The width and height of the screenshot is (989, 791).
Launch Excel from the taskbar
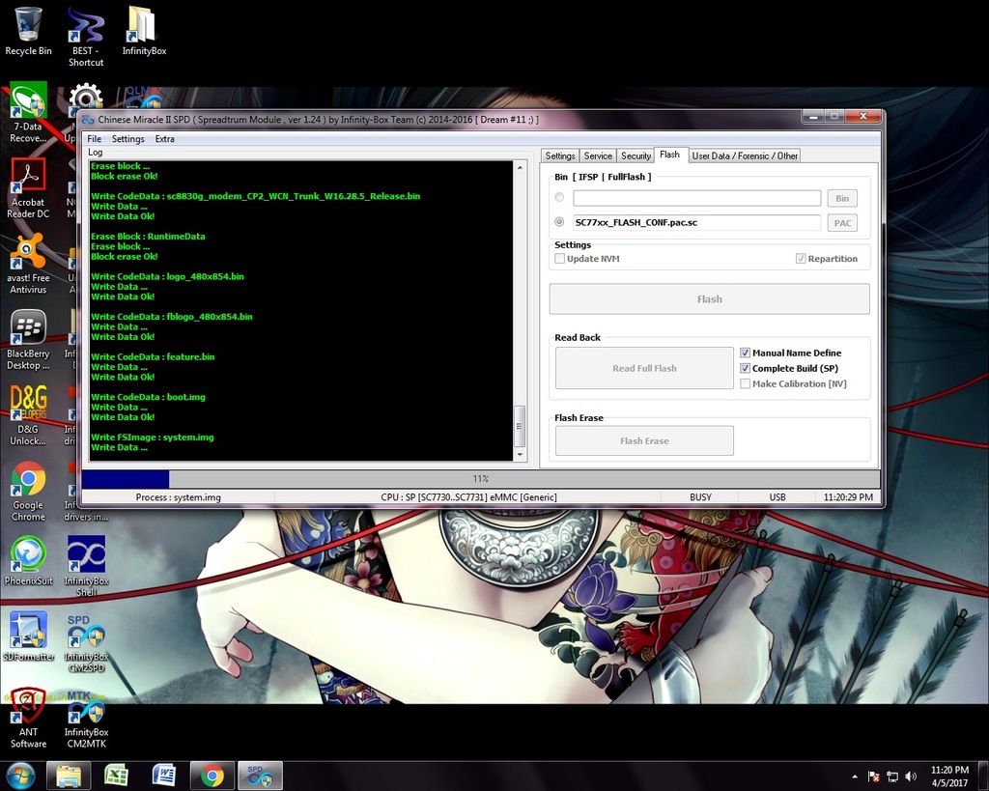[116, 776]
